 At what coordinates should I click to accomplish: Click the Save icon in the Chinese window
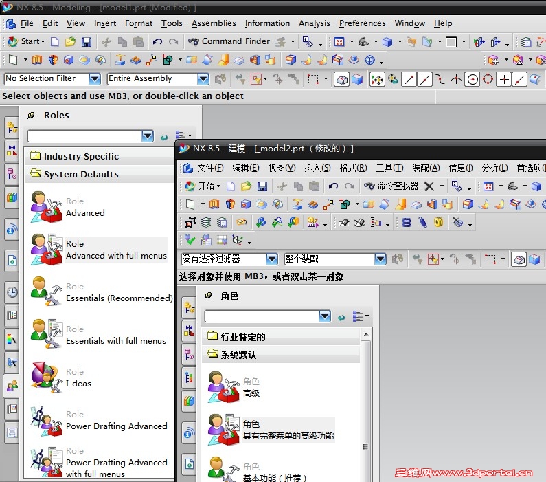(262, 186)
